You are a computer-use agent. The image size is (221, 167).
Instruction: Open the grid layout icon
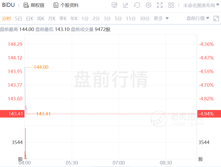click(171, 5)
